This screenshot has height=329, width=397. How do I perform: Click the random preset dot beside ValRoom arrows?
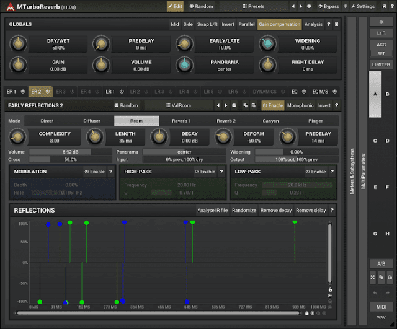click(x=234, y=105)
